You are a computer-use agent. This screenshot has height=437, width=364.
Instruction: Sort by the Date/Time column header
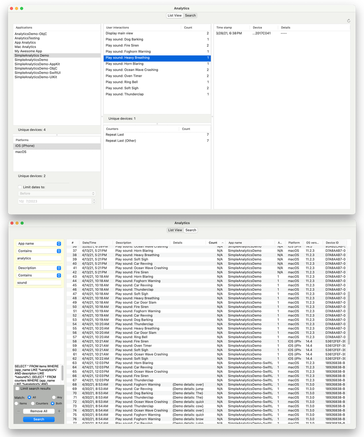(x=96, y=243)
